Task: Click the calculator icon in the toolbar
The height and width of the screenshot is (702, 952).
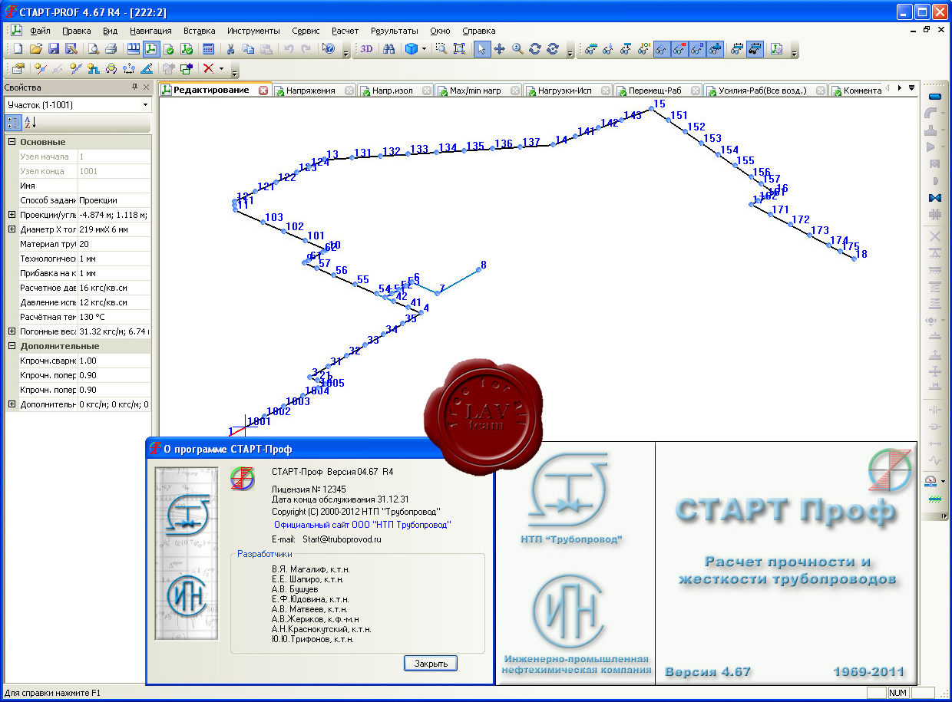Action: tap(208, 49)
